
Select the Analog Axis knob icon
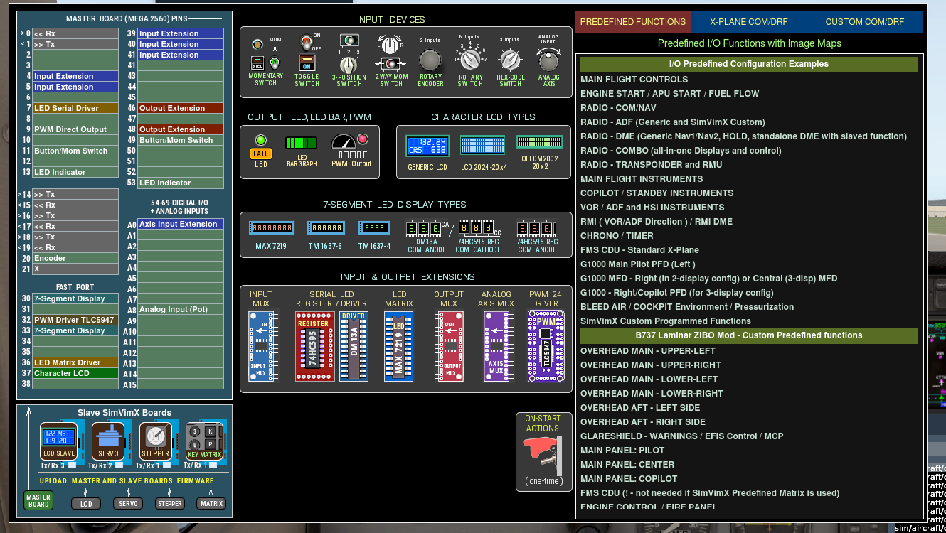548,60
